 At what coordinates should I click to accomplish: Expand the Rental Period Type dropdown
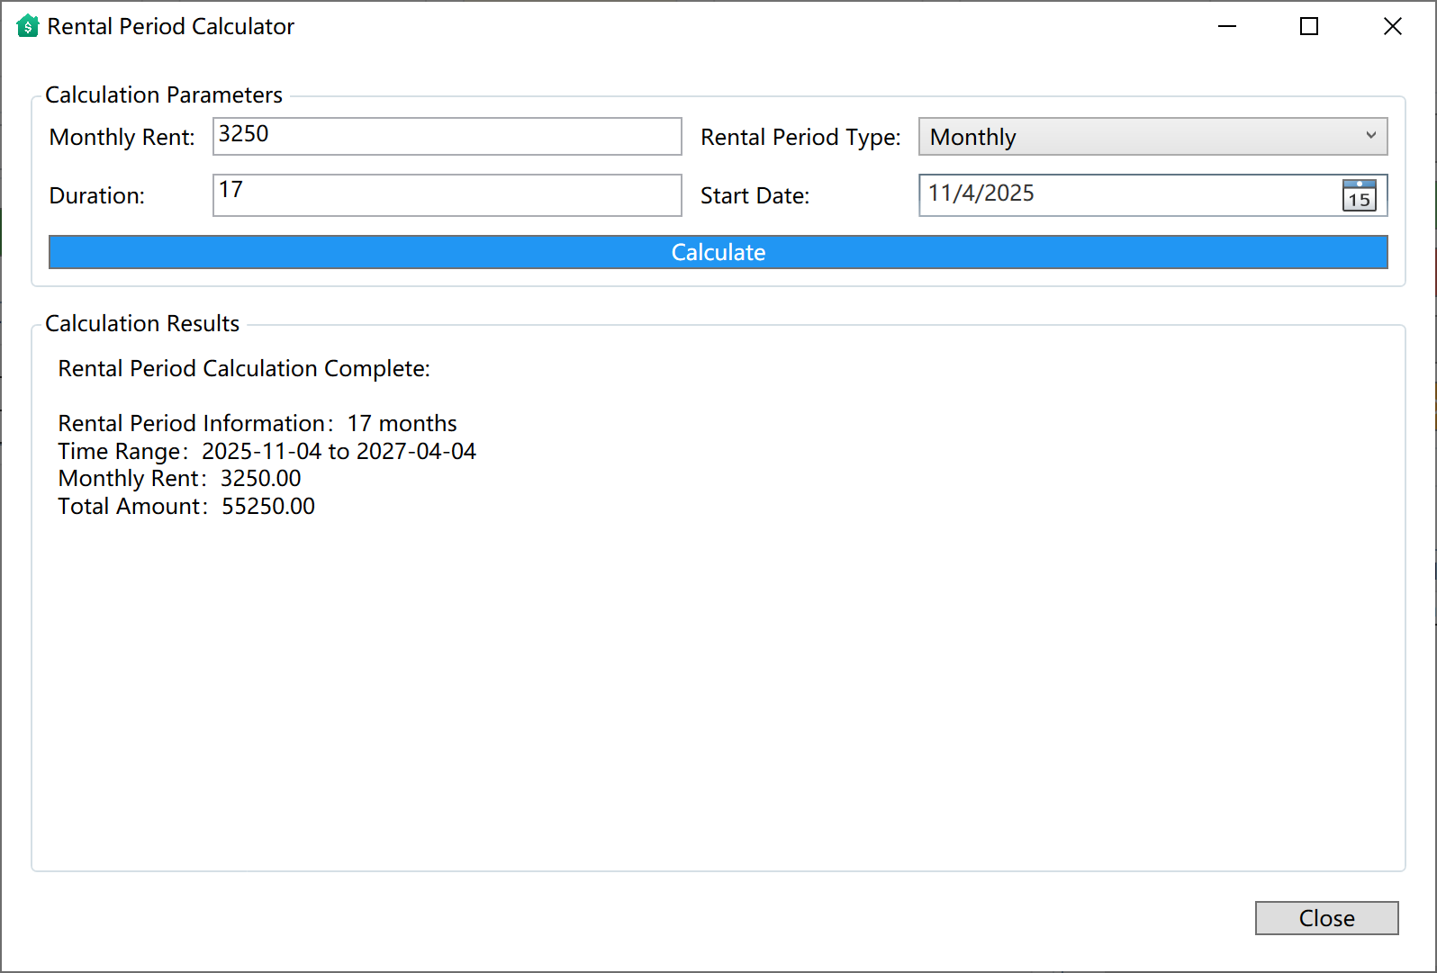pyautogui.click(x=1152, y=137)
